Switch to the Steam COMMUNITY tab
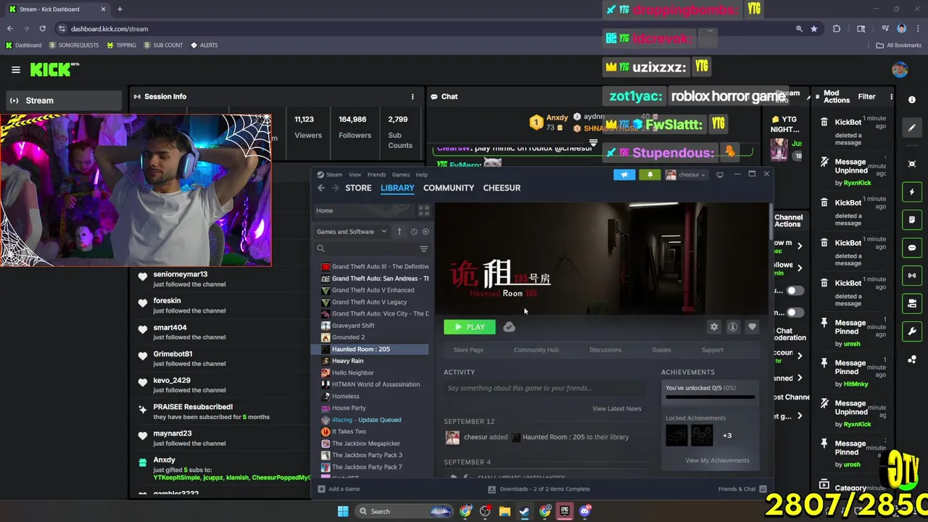This screenshot has width=928, height=522. click(449, 188)
